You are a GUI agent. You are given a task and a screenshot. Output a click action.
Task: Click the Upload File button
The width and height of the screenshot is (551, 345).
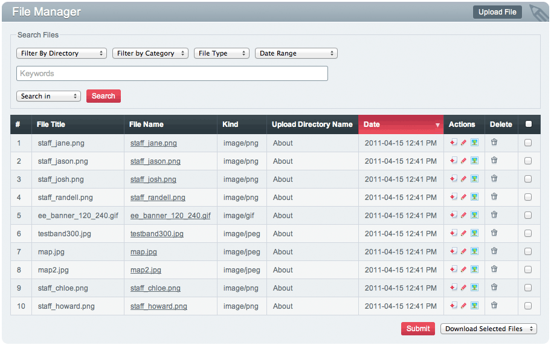pos(497,12)
